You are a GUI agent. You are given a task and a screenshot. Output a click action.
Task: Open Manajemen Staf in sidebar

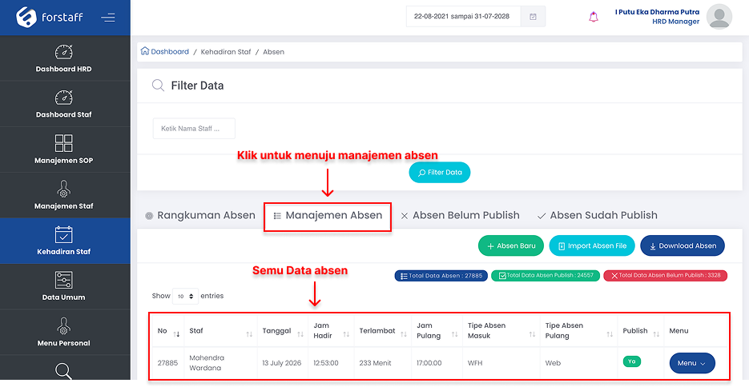pos(63,195)
